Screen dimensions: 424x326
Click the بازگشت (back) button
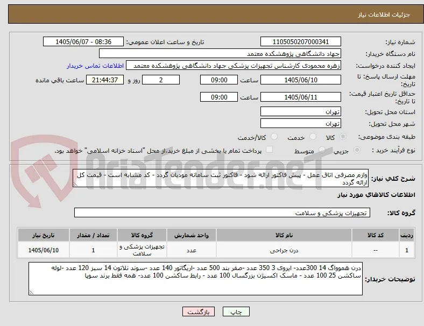(199, 311)
